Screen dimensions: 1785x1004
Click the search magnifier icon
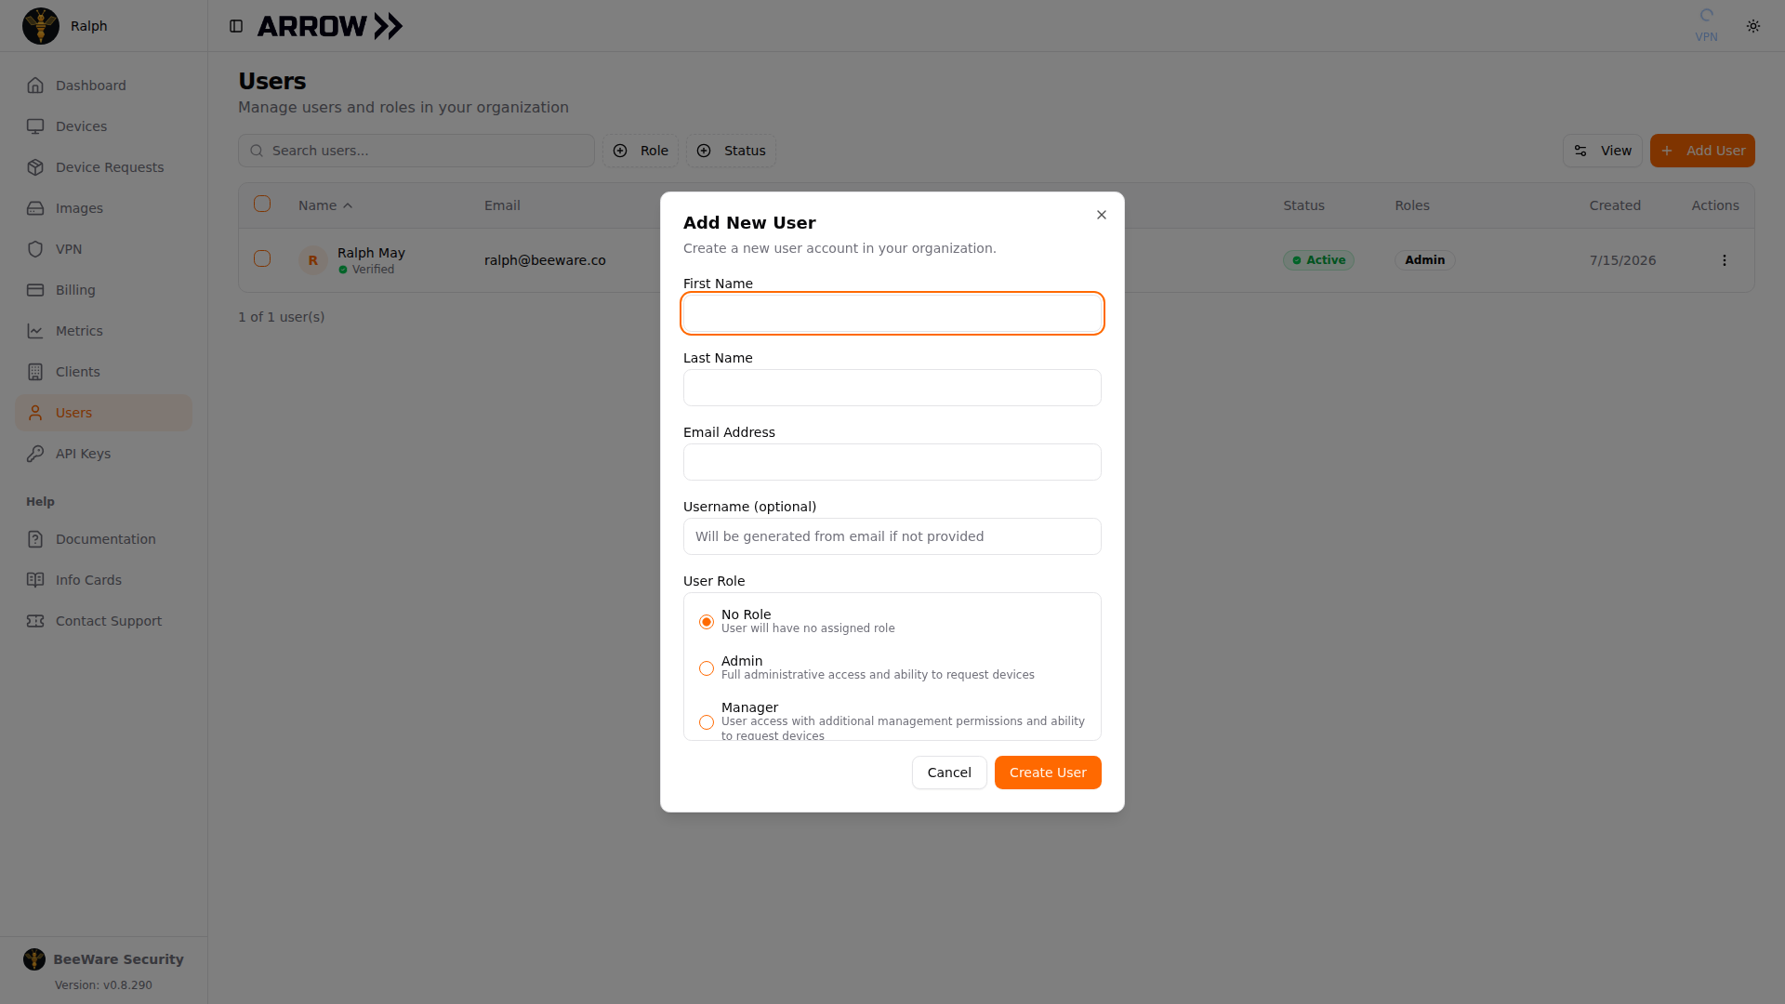click(x=257, y=151)
